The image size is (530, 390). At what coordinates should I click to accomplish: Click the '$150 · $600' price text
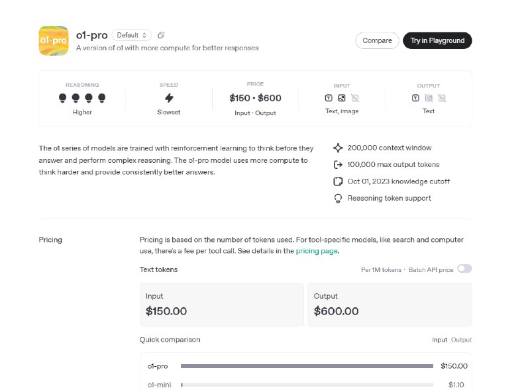(255, 98)
